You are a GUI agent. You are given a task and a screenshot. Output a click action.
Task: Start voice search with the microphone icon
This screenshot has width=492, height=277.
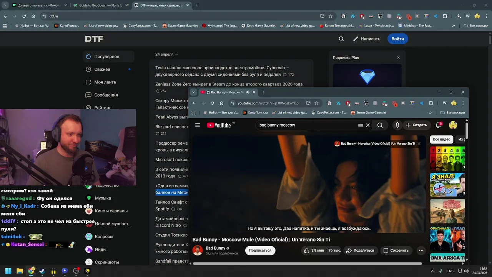[x=397, y=125]
